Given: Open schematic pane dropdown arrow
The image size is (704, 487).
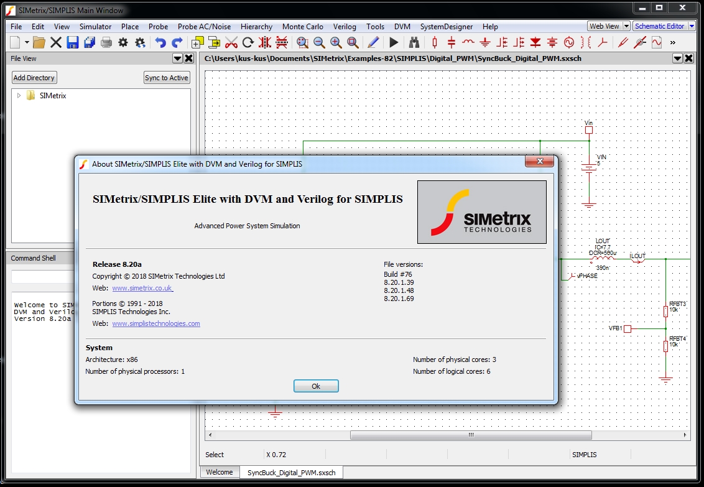Looking at the screenshot, I should (x=677, y=58).
